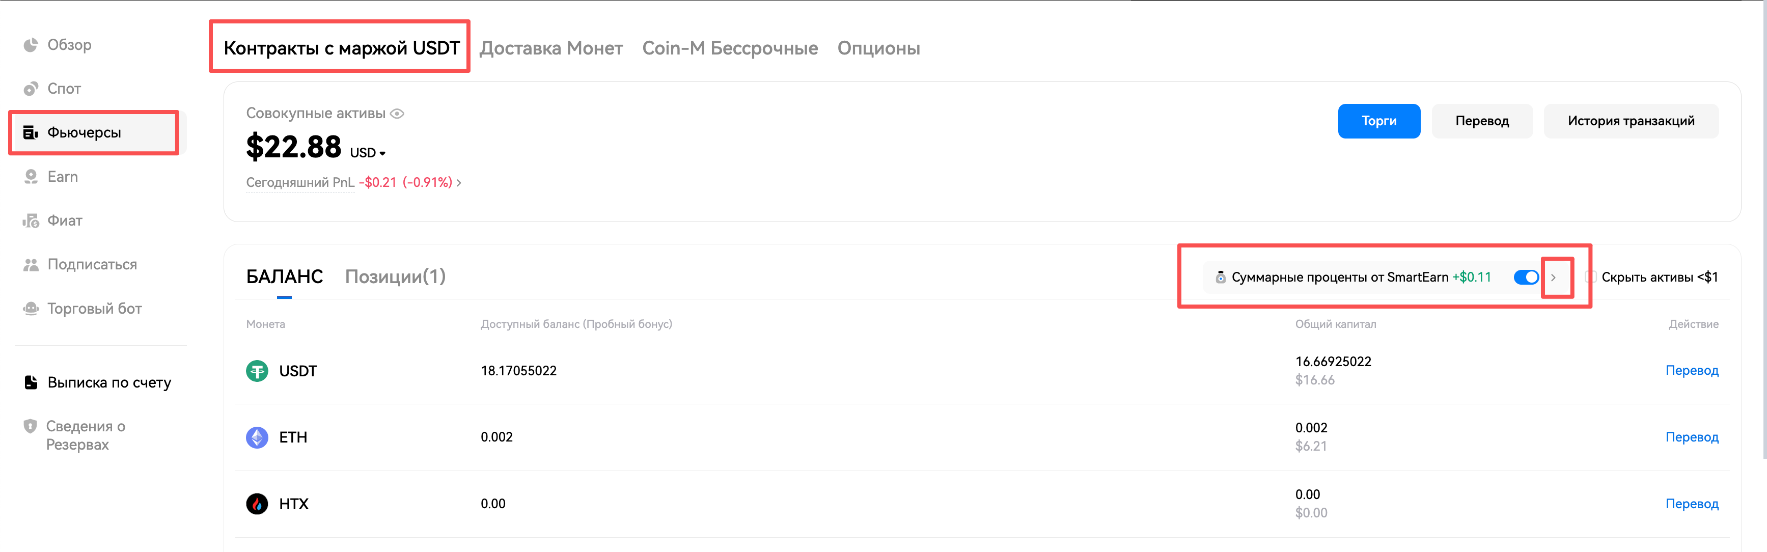
Task: Click the ETH coin icon
Action: coord(257,437)
